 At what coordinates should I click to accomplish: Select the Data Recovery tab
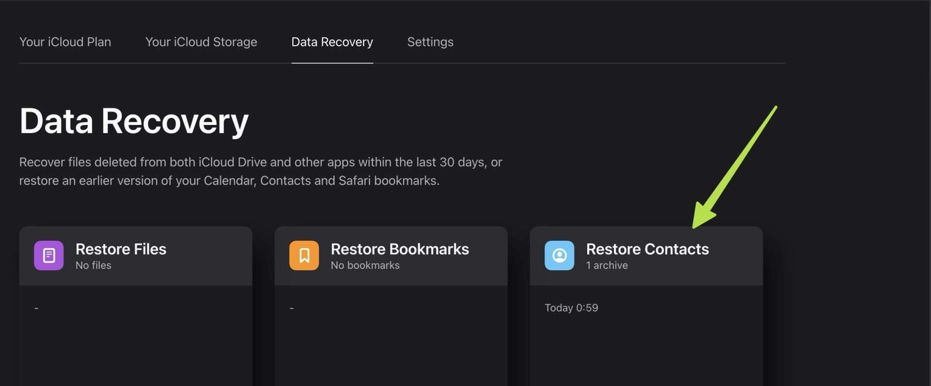(x=332, y=42)
